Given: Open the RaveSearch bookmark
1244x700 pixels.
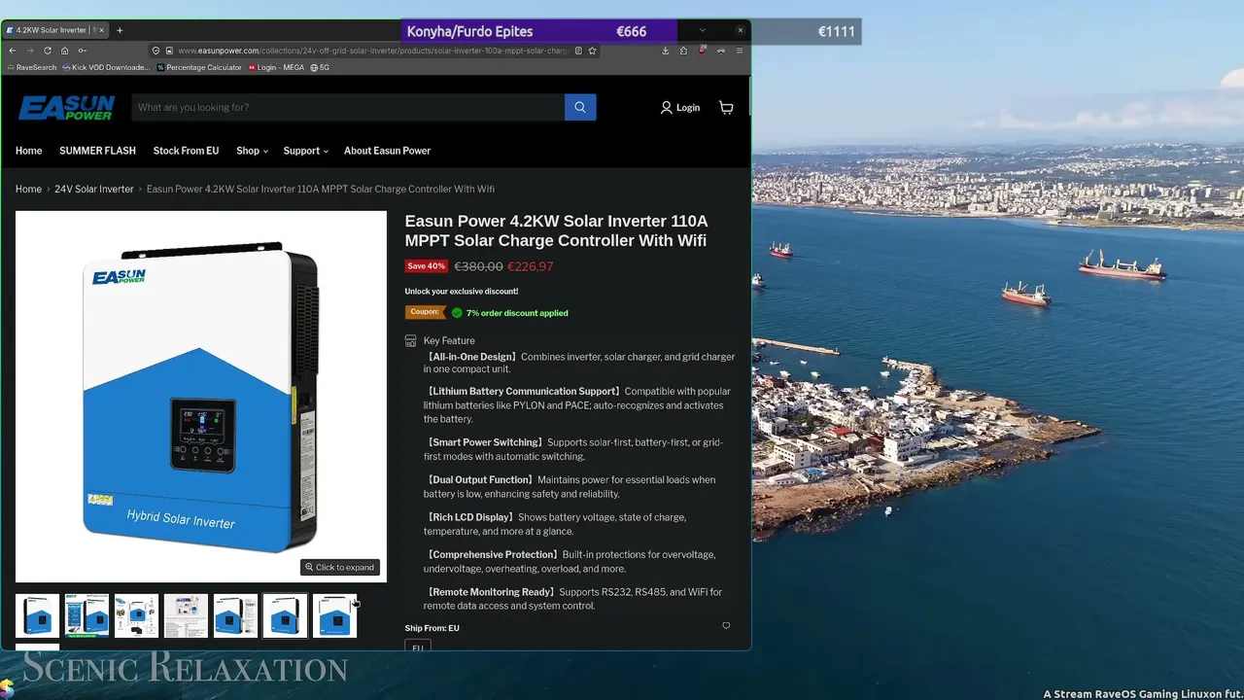Looking at the screenshot, I should 32,68.
